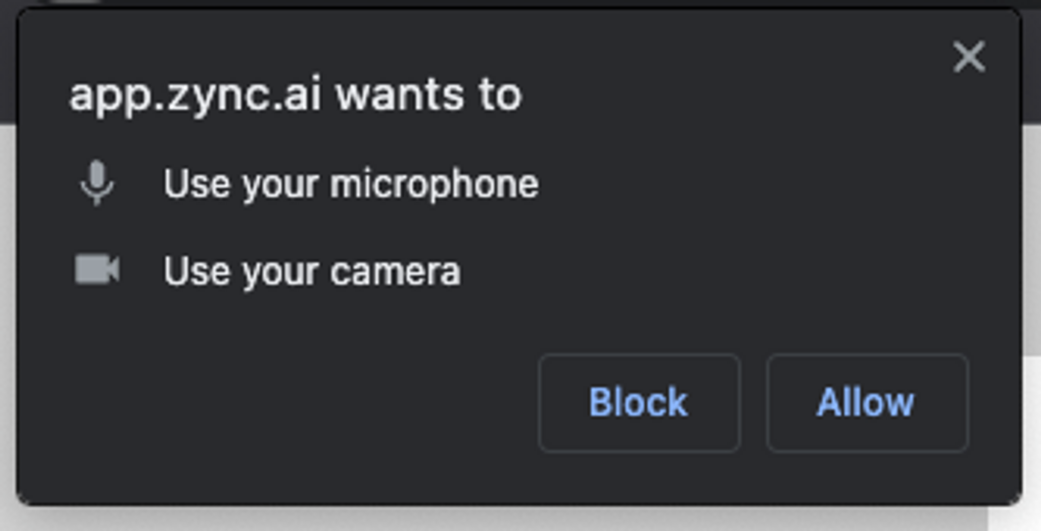Select the camcorder glyph beside camera permission
The image size is (1041, 531).
[97, 269]
